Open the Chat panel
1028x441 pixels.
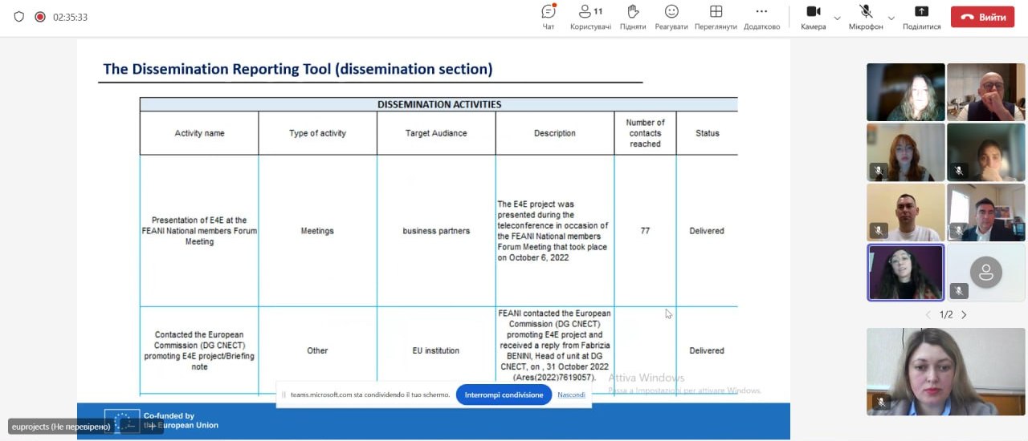pyautogui.click(x=549, y=17)
